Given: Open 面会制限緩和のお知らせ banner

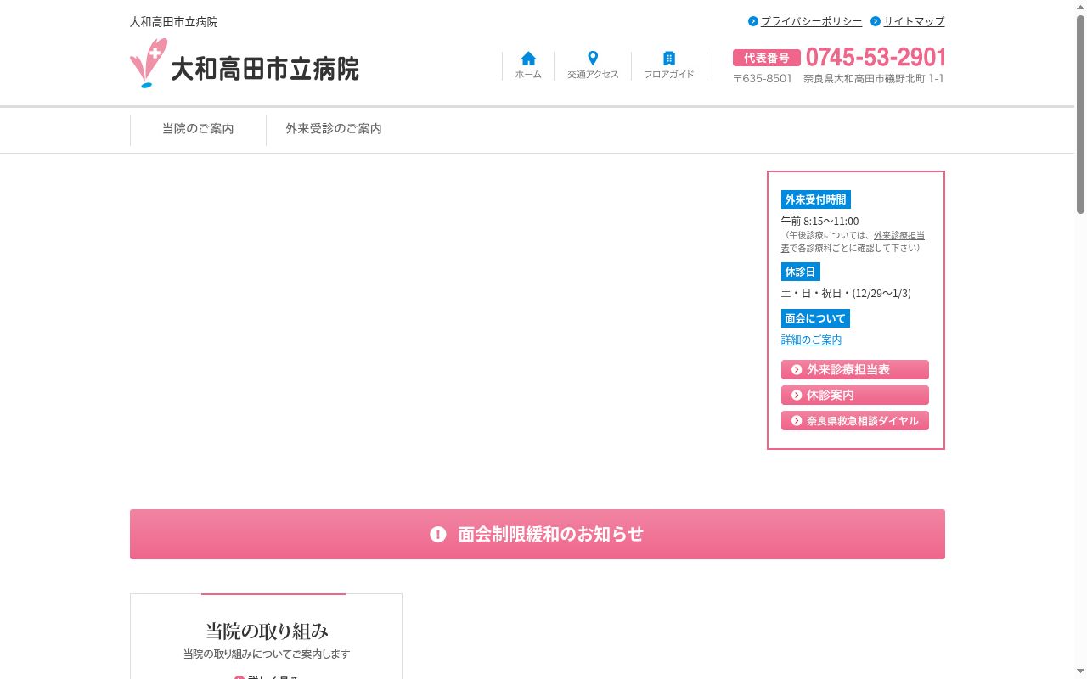Looking at the screenshot, I should (538, 534).
